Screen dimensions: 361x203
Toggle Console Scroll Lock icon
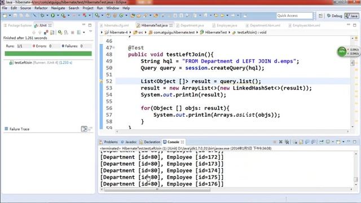301,142
